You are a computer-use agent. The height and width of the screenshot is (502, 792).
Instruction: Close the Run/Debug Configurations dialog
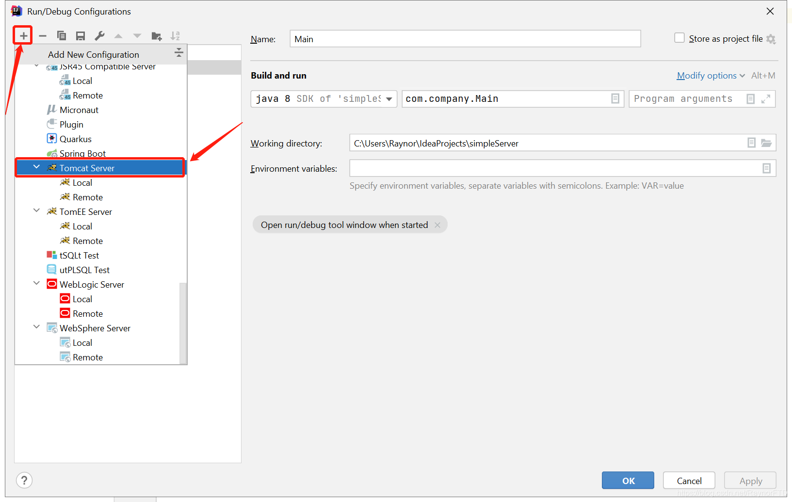tap(770, 11)
